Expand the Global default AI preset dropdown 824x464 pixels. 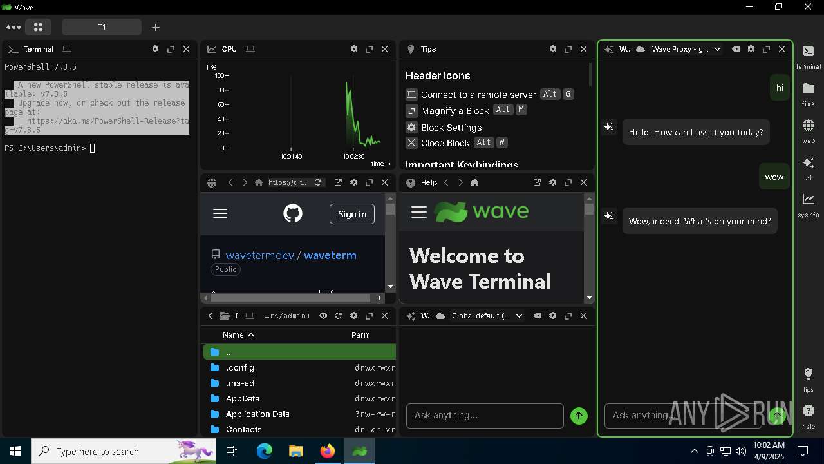click(487, 316)
